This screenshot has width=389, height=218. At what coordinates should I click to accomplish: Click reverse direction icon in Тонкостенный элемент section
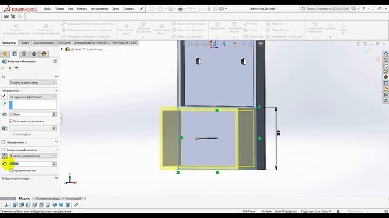click(4, 156)
